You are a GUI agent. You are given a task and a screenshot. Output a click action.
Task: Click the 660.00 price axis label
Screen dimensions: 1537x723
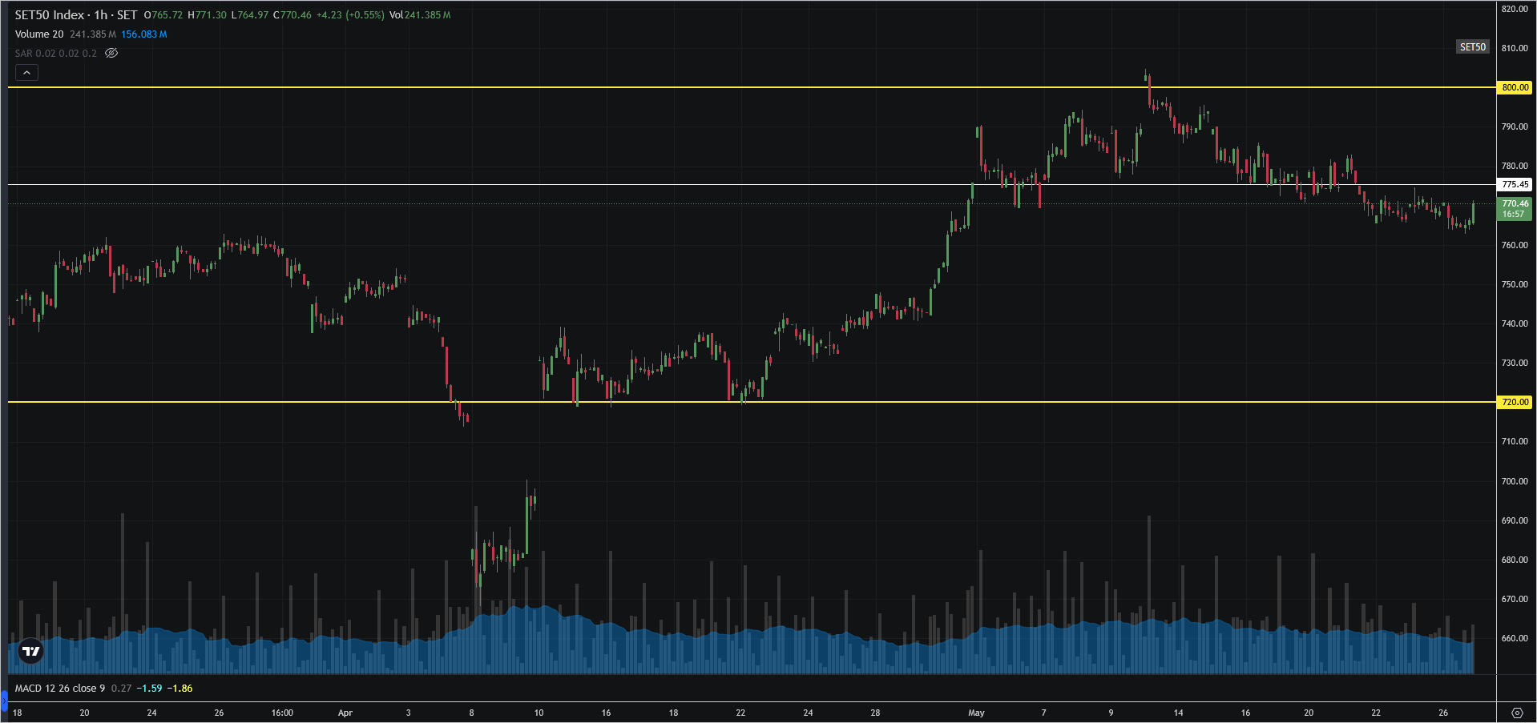pyautogui.click(x=1515, y=638)
